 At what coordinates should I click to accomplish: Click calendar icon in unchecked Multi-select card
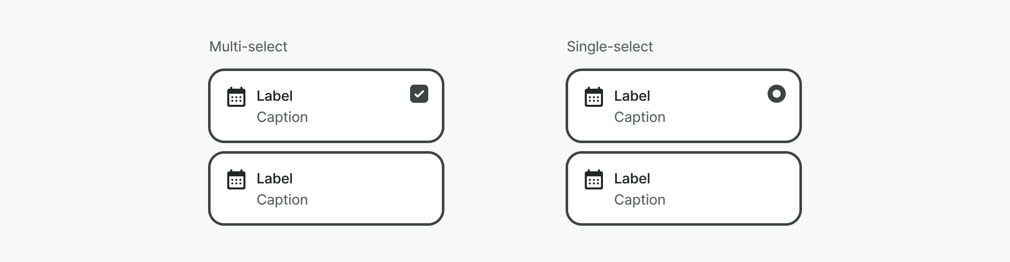236,179
